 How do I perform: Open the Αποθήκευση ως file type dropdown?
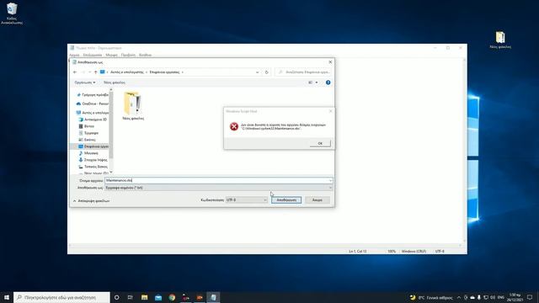click(219, 188)
